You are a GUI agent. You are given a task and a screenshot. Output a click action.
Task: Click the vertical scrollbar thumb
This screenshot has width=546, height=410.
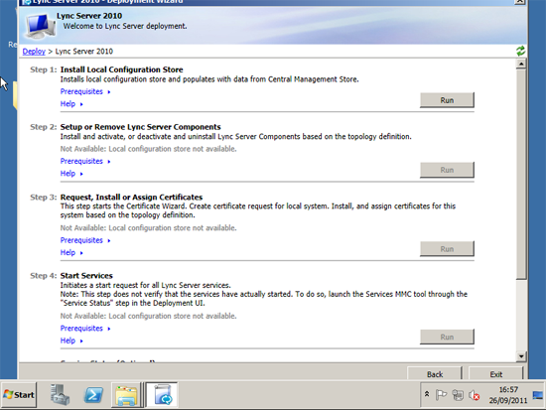[521, 174]
